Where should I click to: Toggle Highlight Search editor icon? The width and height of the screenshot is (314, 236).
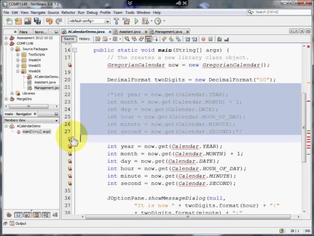point(148,39)
